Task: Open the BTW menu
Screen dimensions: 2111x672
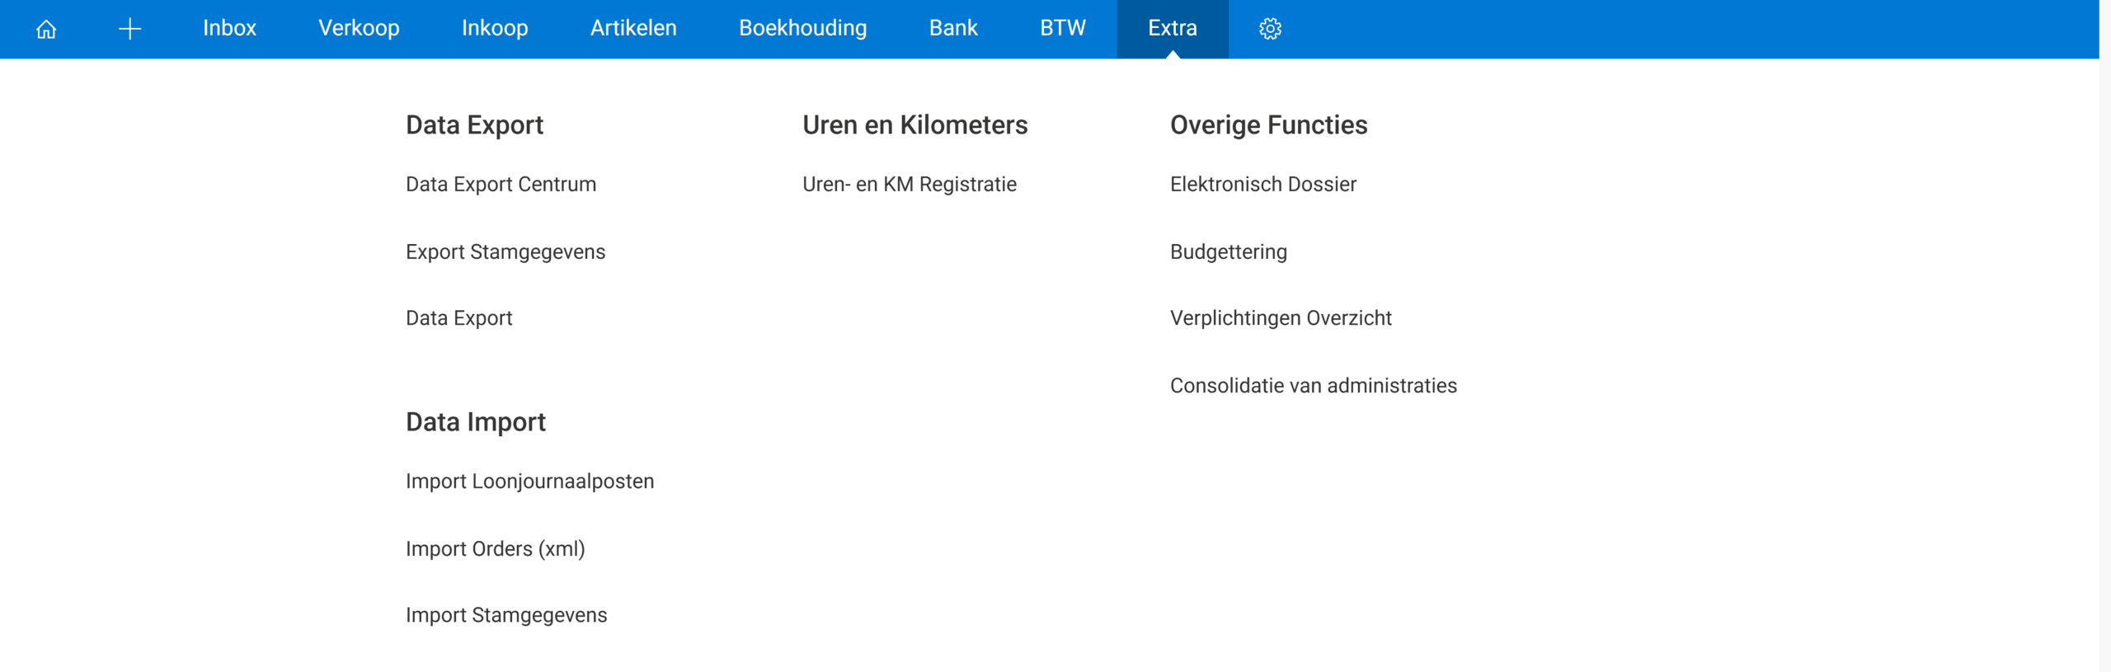Action: click(x=1063, y=28)
